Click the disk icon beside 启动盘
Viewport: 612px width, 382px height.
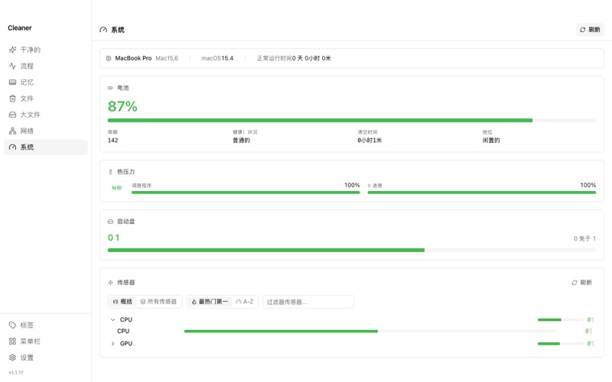110,222
